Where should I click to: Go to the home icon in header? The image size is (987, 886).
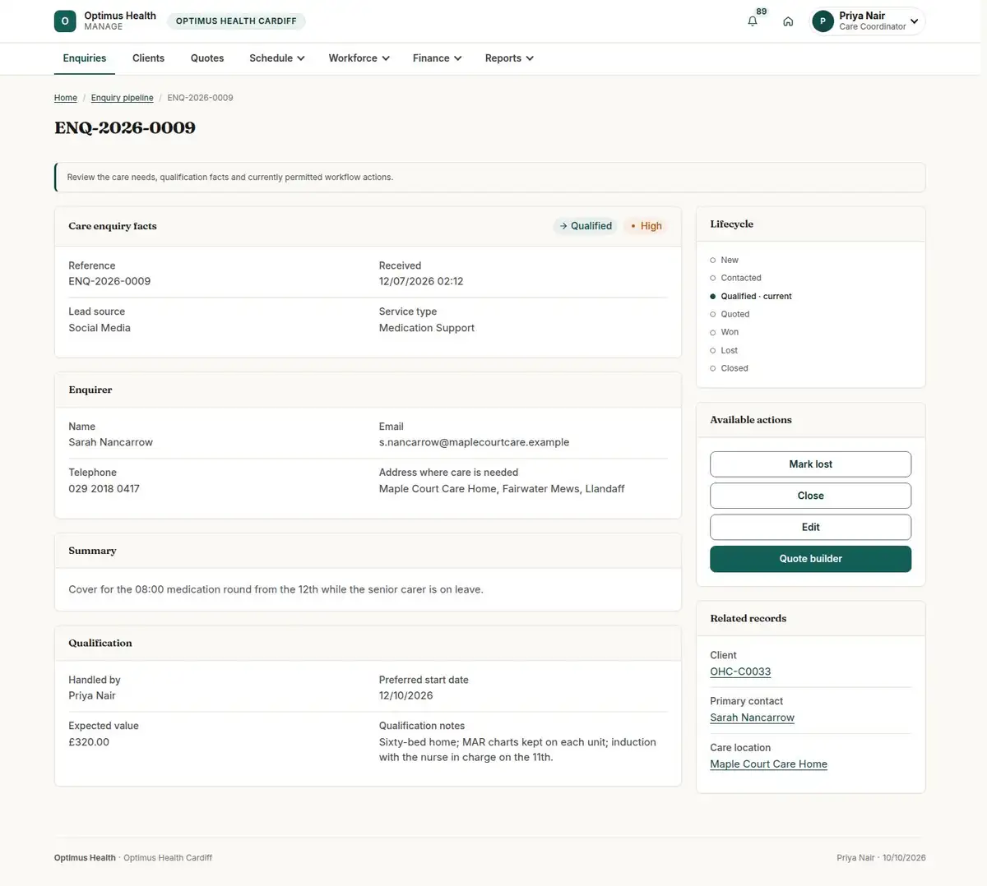[788, 21]
